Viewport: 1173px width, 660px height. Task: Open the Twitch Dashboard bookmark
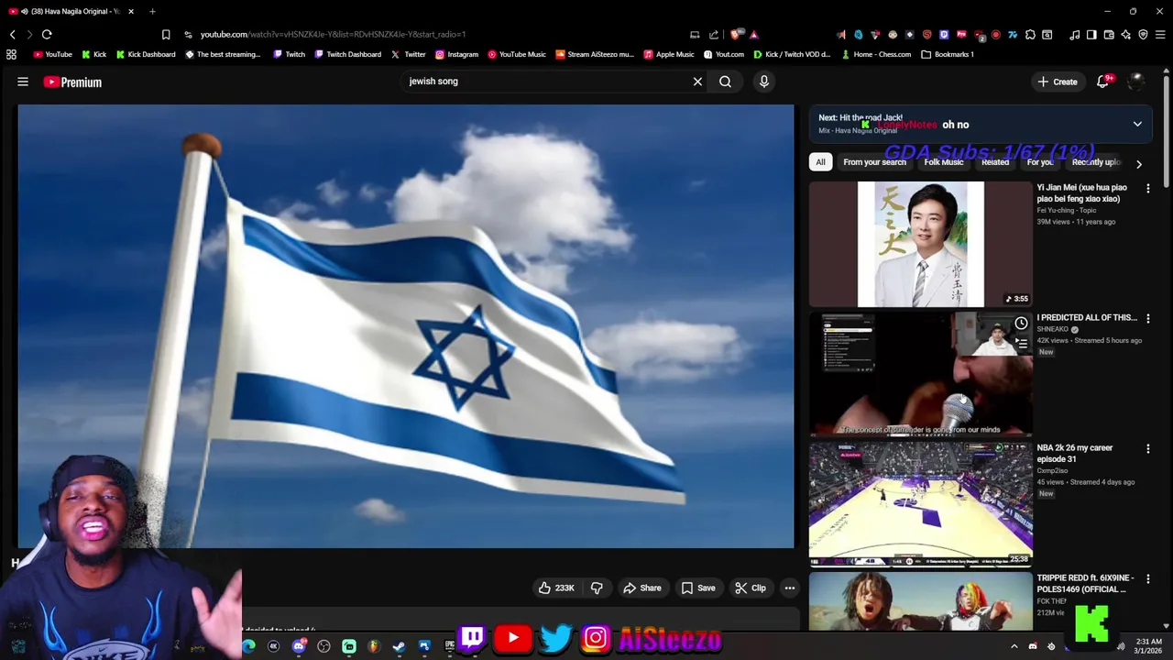tap(347, 54)
